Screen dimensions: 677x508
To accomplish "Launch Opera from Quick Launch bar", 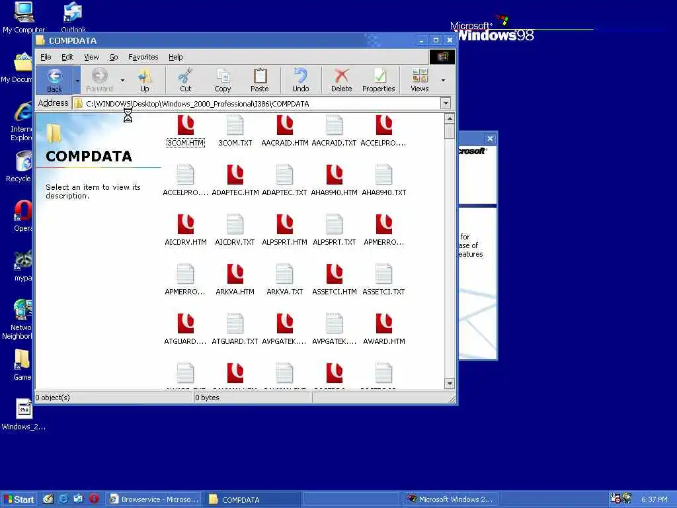I will (x=94, y=499).
